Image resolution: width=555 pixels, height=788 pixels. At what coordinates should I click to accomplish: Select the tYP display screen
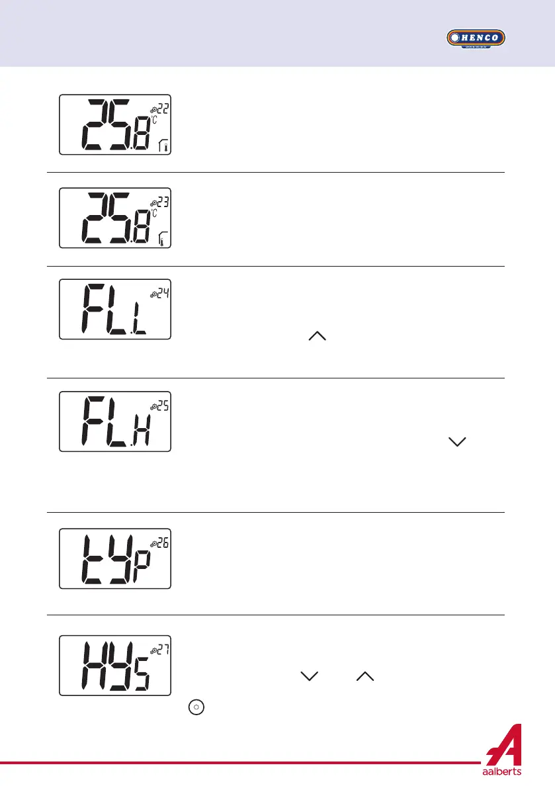(x=115, y=559)
